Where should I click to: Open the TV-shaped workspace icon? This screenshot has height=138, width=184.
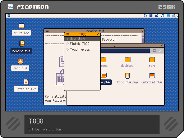point(174,16)
